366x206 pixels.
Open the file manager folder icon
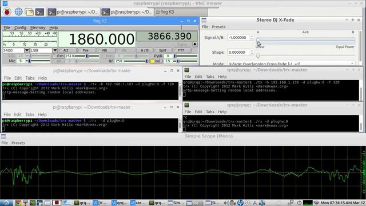pos(29,11)
